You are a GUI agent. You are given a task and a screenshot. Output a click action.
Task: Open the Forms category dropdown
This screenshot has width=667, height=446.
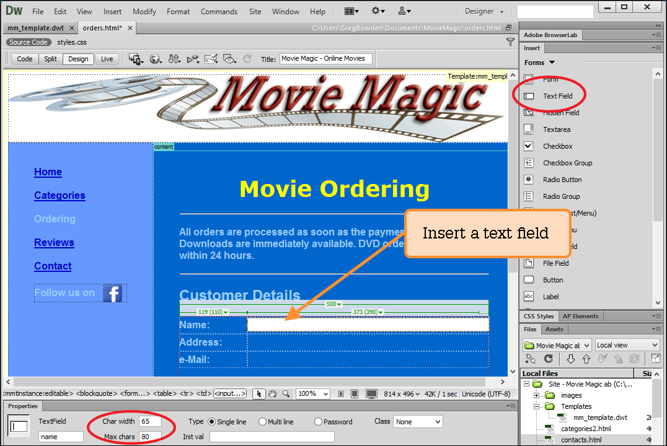[x=539, y=63]
